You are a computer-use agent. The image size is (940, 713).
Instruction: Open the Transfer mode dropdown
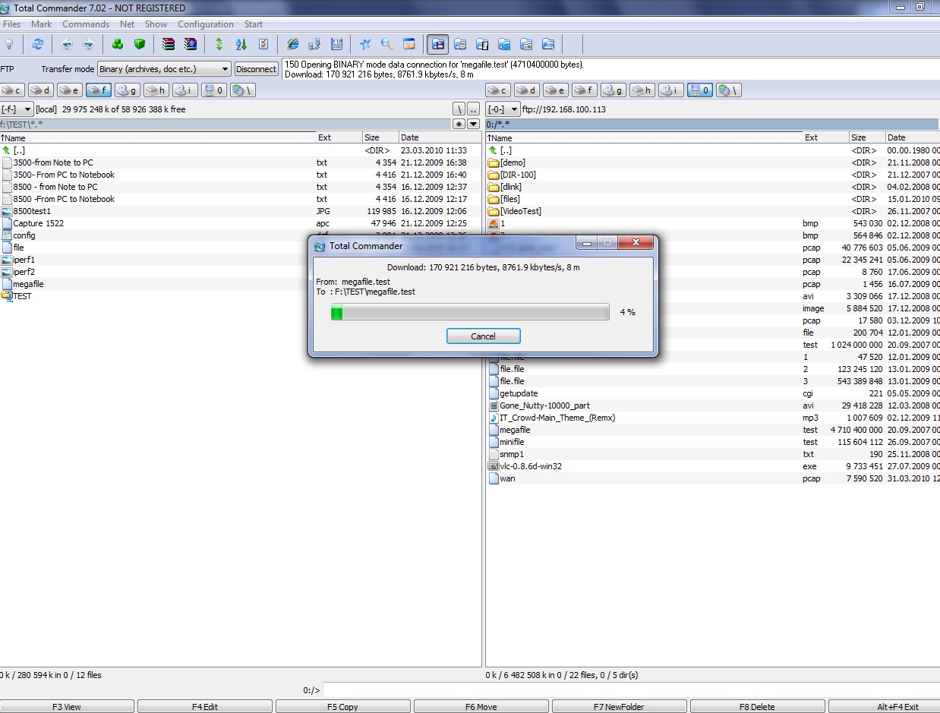(164, 69)
